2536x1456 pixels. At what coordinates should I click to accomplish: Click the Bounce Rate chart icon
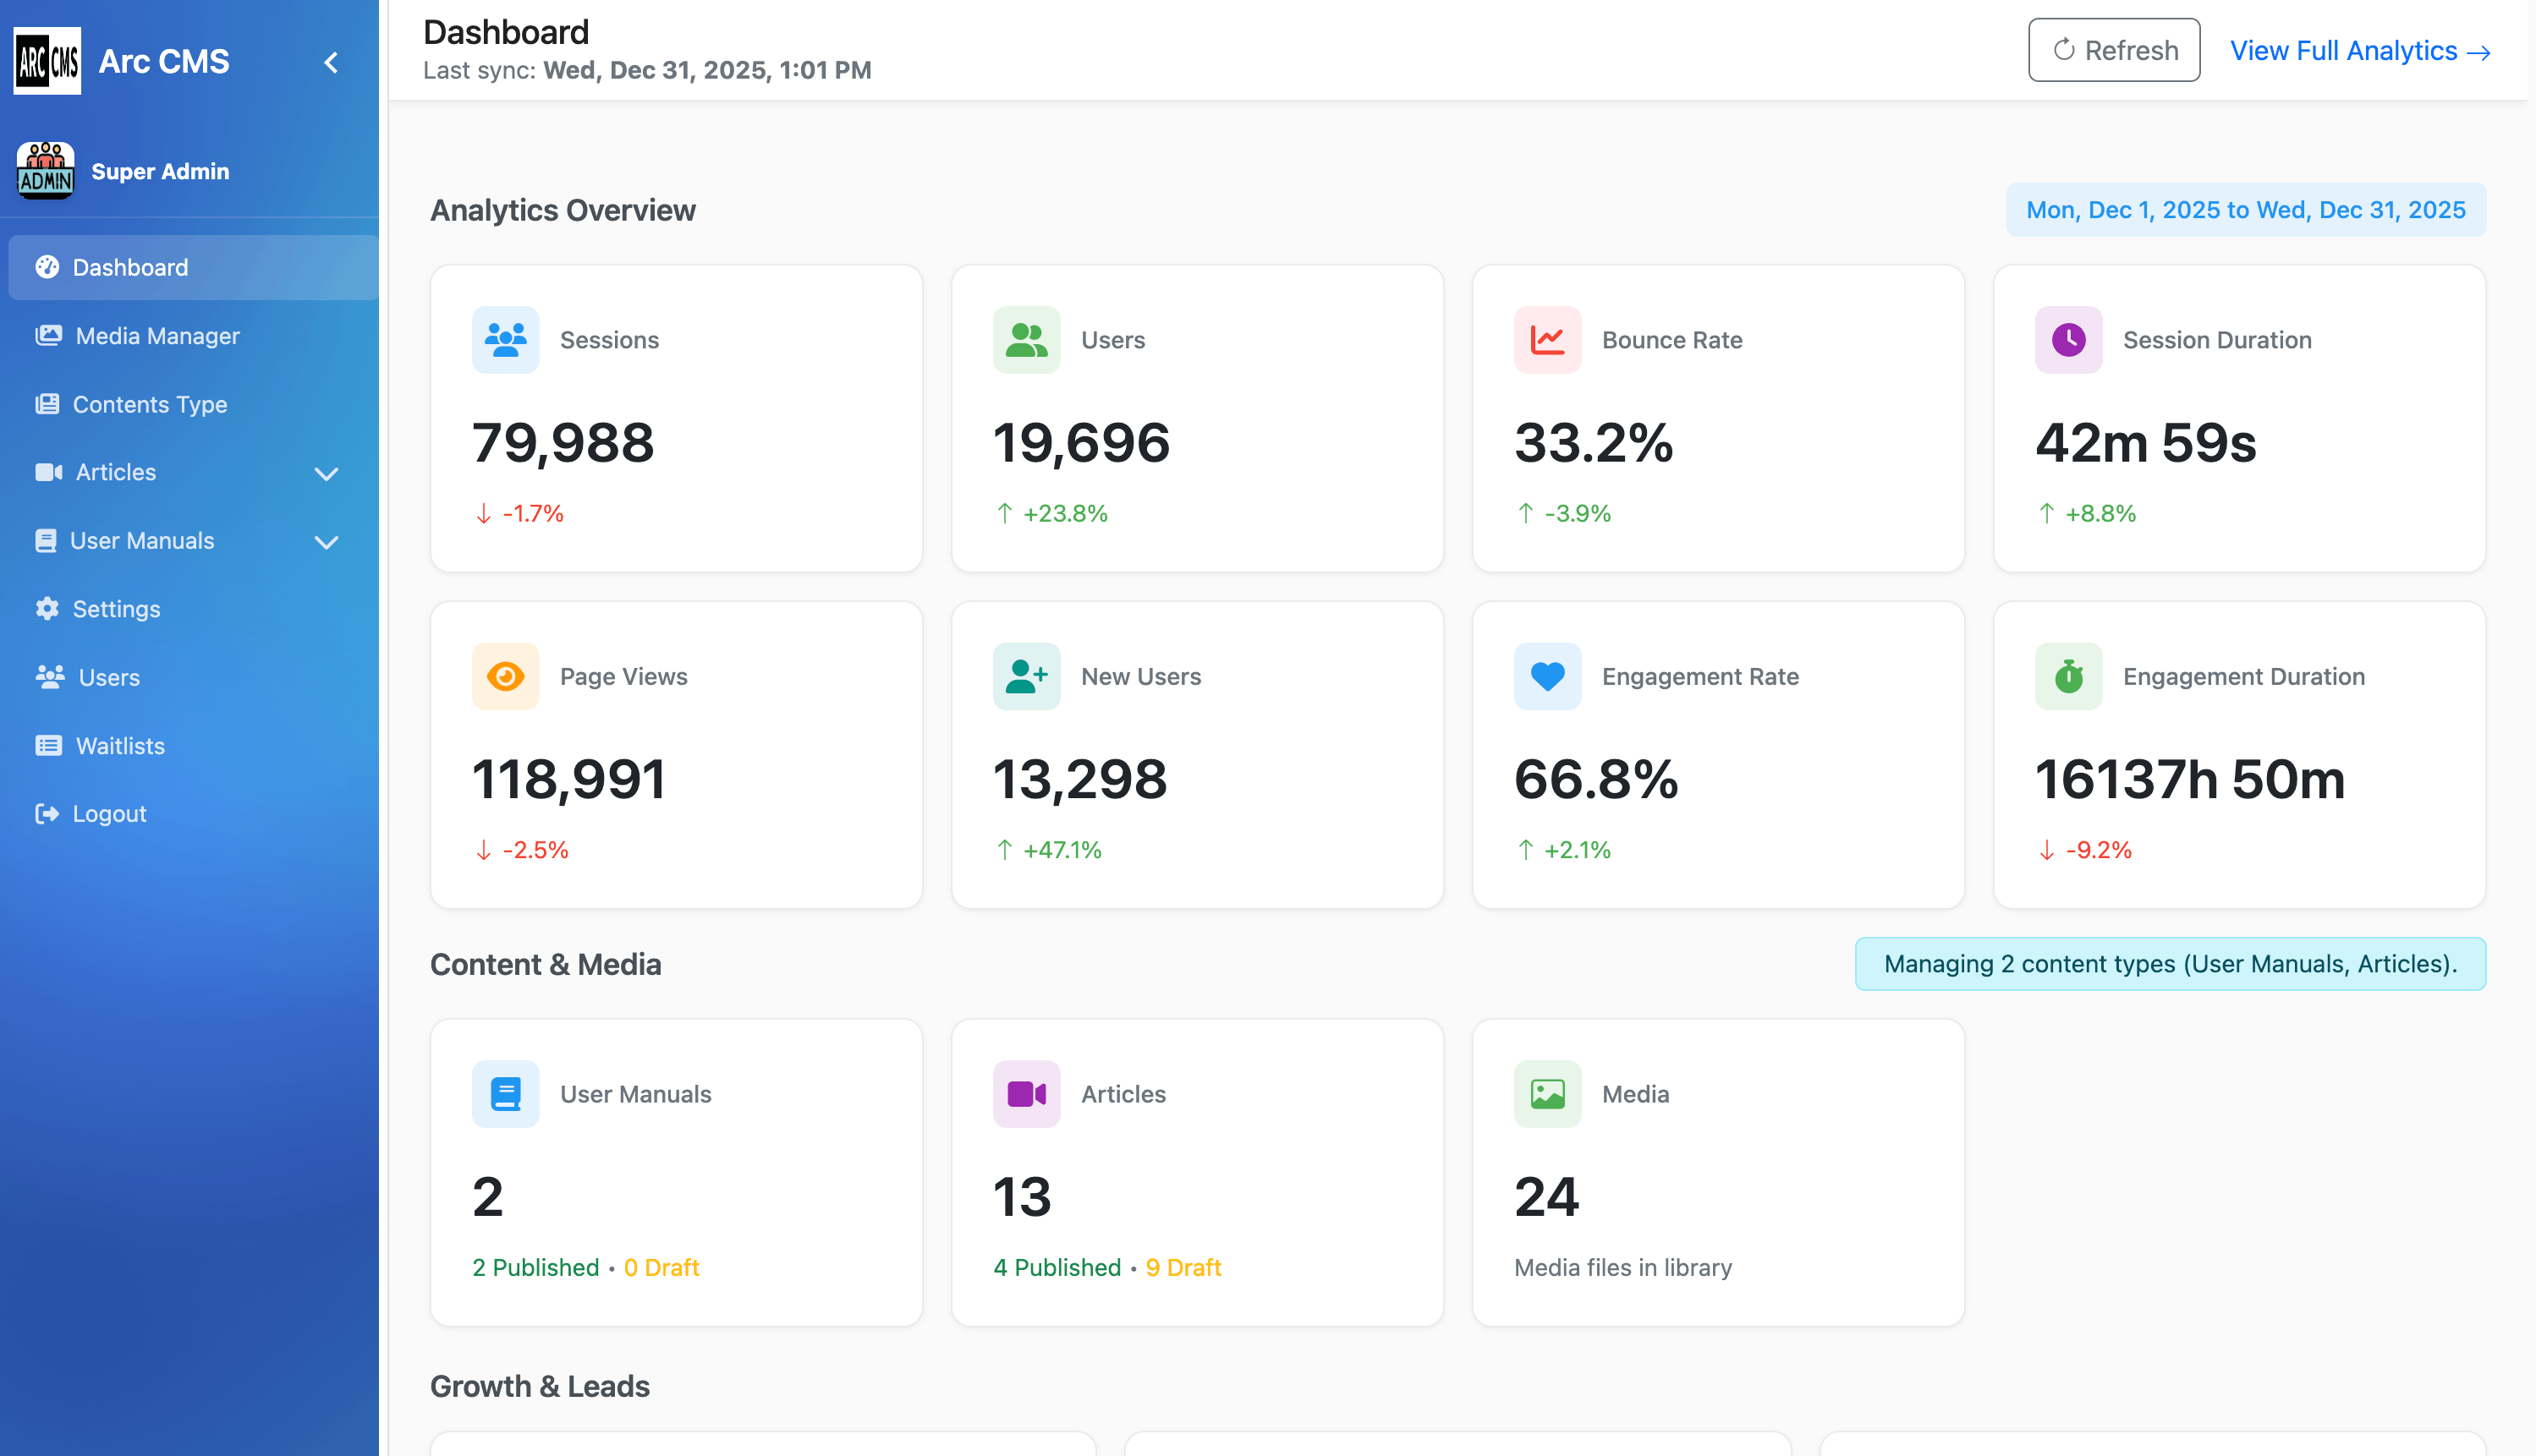(x=1546, y=339)
